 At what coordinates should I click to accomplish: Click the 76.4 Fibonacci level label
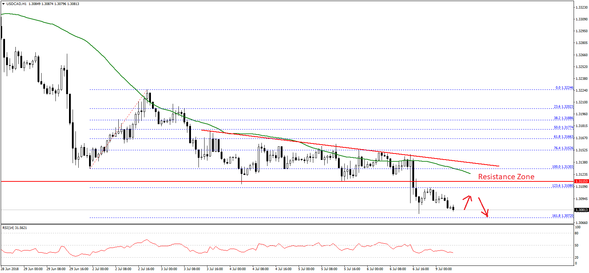click(x=563, y=148)
